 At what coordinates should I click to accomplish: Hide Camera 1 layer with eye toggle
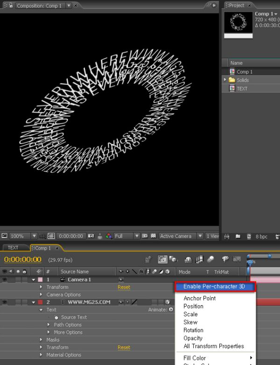4,279
